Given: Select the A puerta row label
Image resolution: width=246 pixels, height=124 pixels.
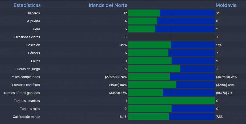Looking at the screenshot, I should pos(33,21).
